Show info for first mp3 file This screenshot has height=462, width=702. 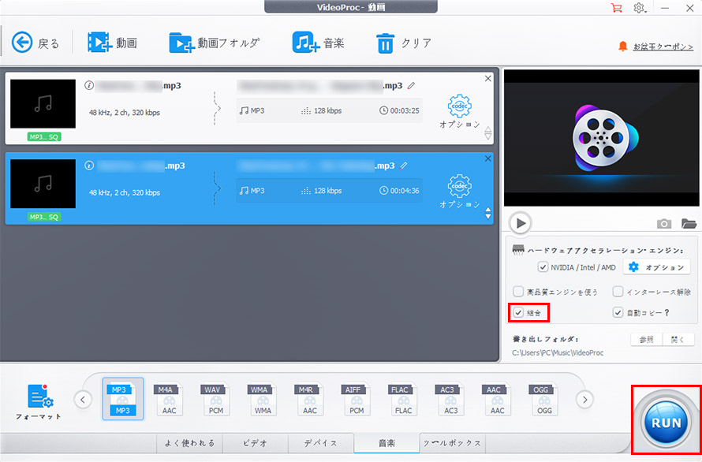click(x=89, y=85)
